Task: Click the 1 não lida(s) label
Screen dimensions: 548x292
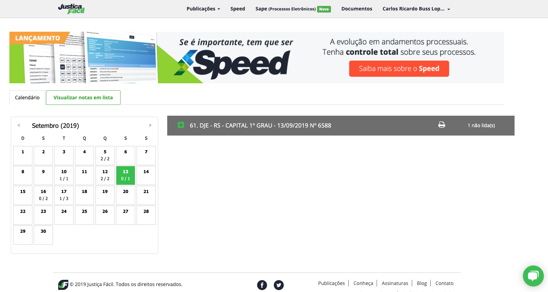Action: [481, 125]
